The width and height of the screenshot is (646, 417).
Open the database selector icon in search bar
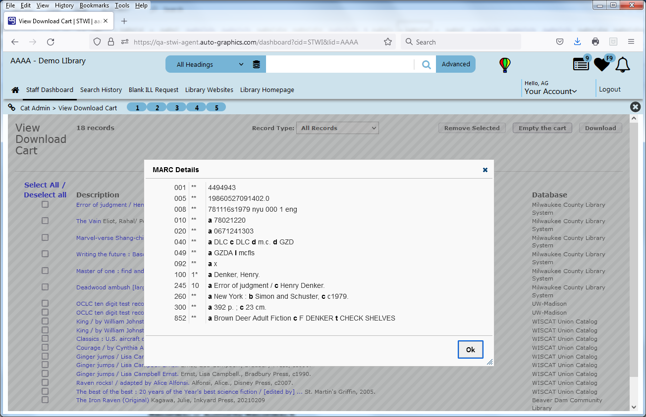pyautogui.click(x=256, y=64)
